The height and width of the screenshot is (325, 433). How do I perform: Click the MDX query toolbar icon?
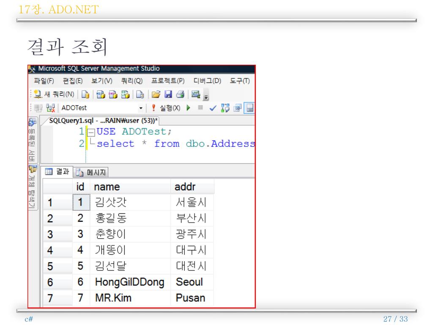click(x=101, y=94)
